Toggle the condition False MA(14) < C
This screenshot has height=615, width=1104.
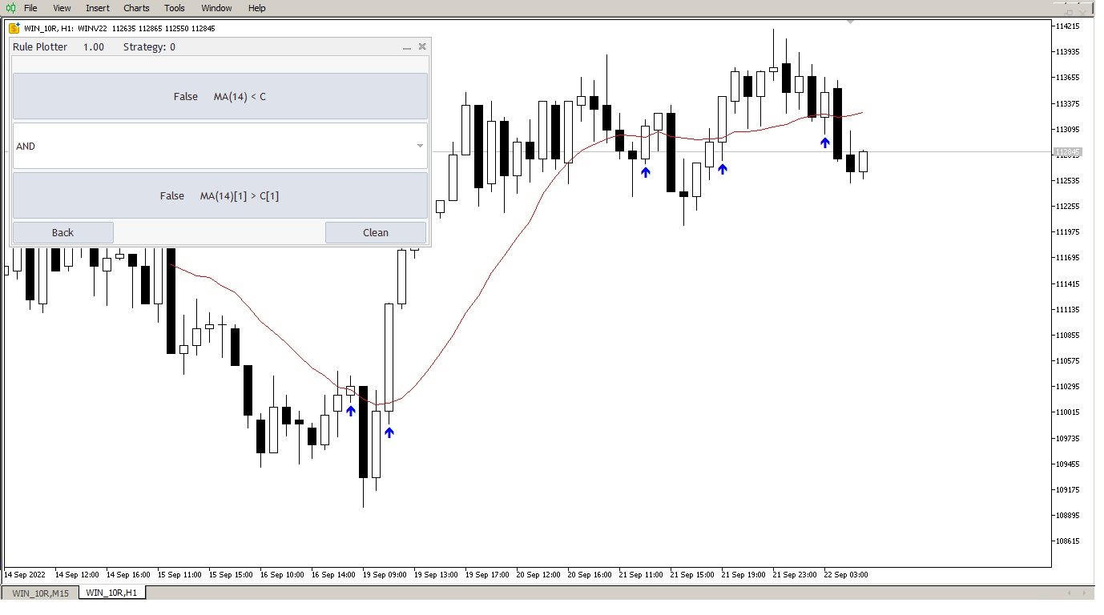coord(220,96)
